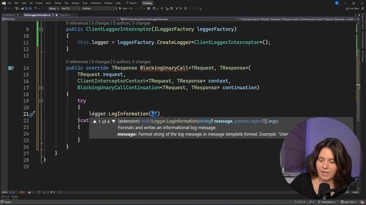Open the startup project dropdown
Image resolution: width=366 pixels, height=205 pixels.
coord(100,9)
